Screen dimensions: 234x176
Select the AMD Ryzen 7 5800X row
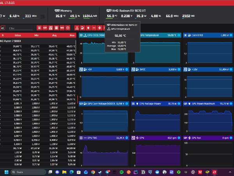pos(38,41)
